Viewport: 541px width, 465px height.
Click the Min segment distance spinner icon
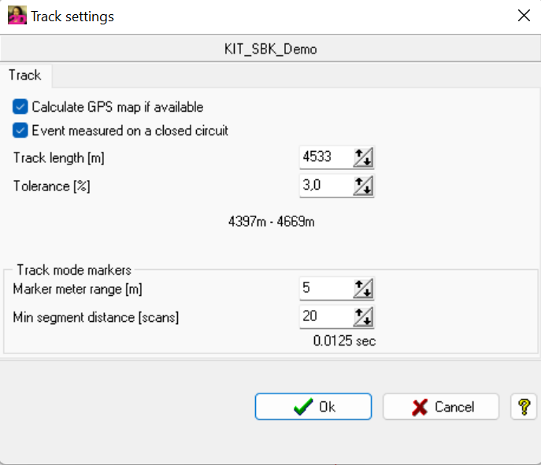(363, 317)
